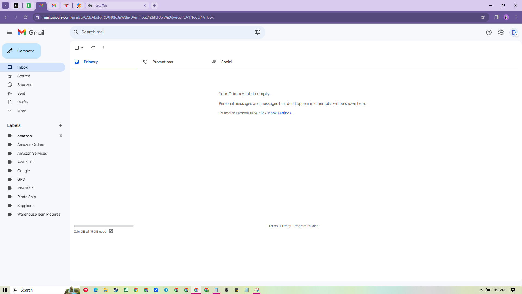The image size is (522, 294).
Task: Click the 0.16 GB of 15 GB used text
Action: point(90,232)
